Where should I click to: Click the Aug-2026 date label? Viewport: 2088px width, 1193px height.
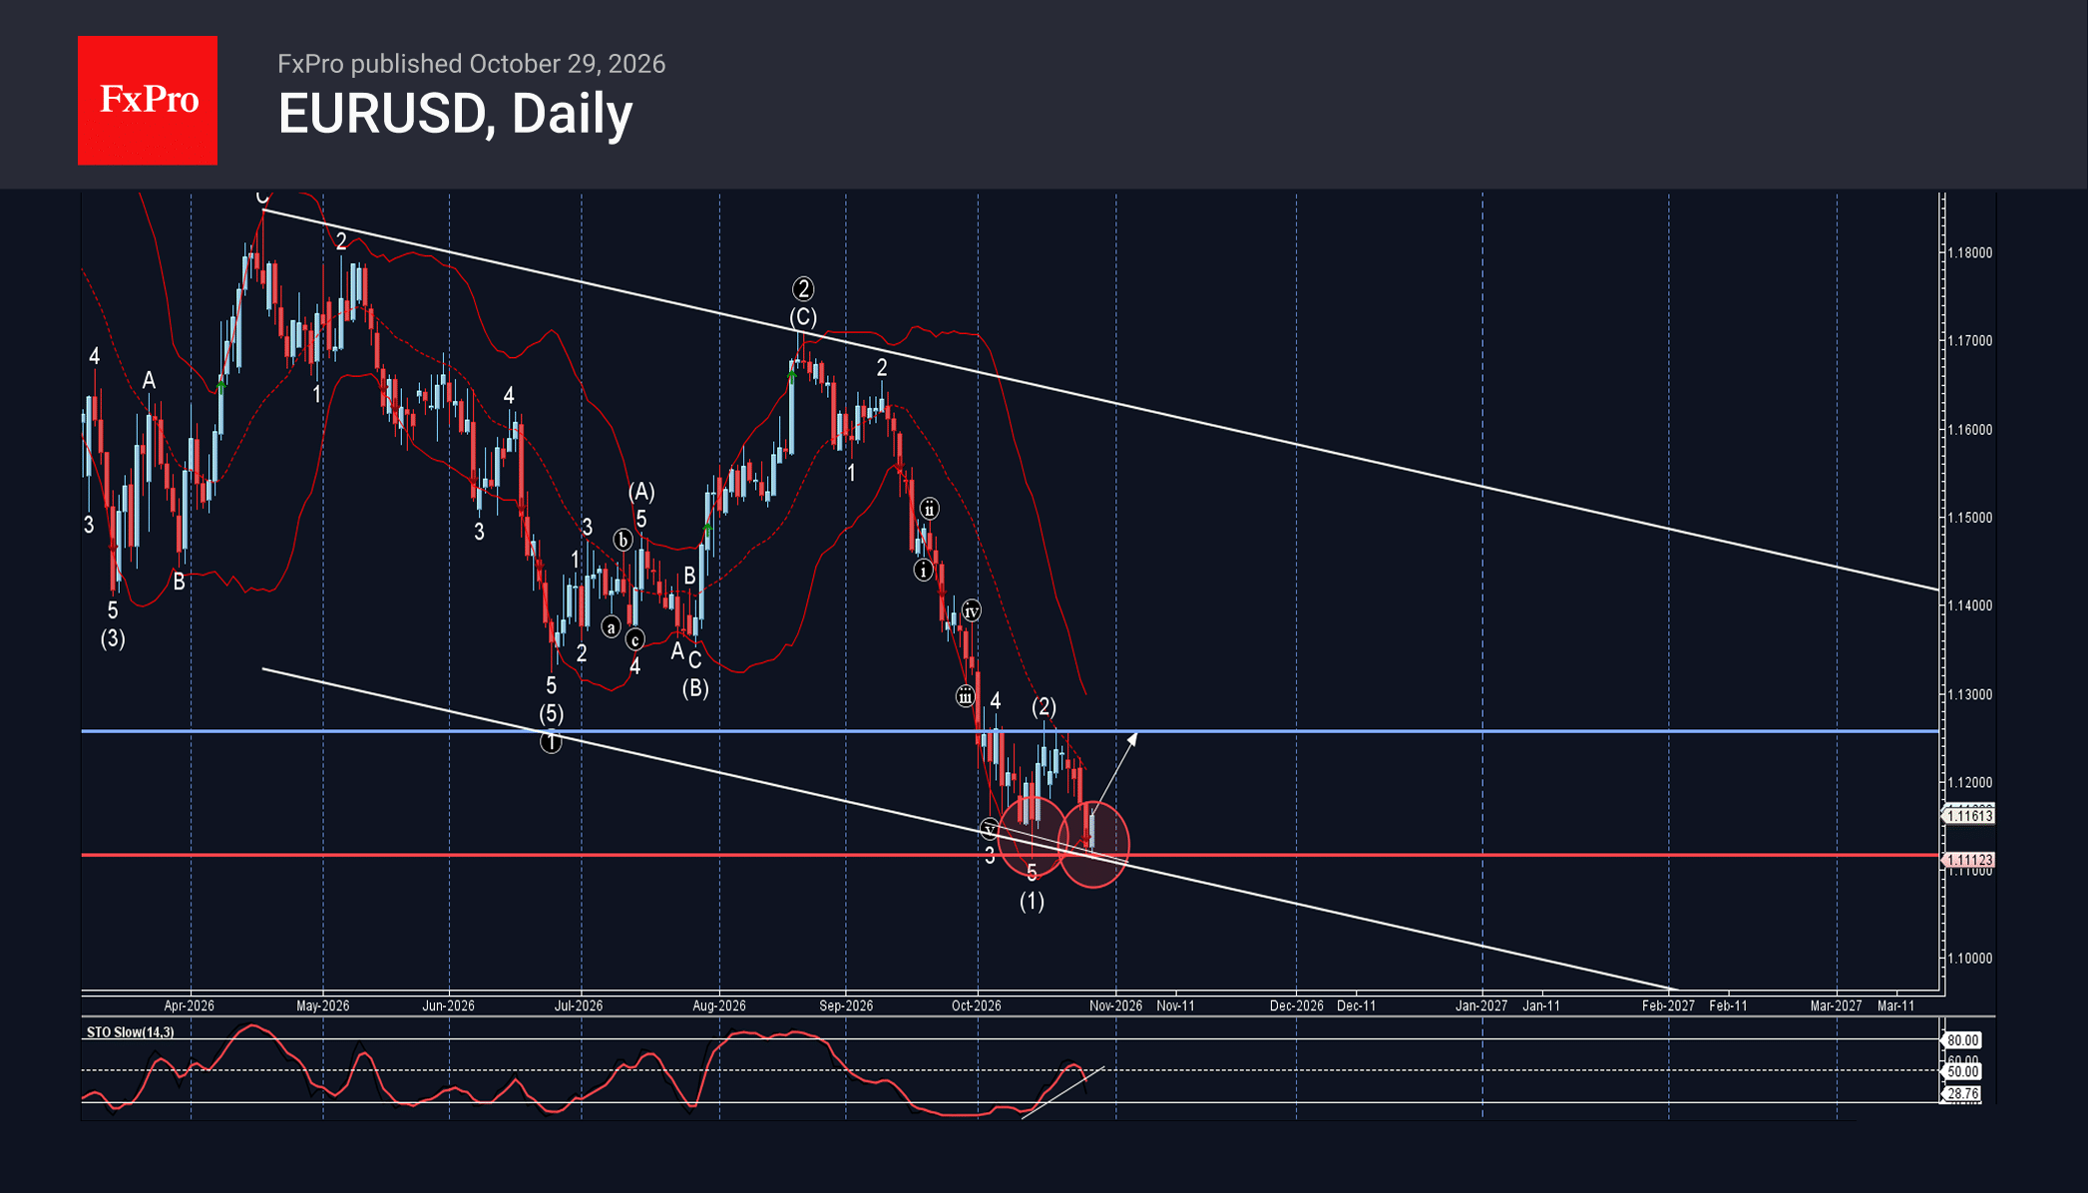click(x=719, y=1005)
